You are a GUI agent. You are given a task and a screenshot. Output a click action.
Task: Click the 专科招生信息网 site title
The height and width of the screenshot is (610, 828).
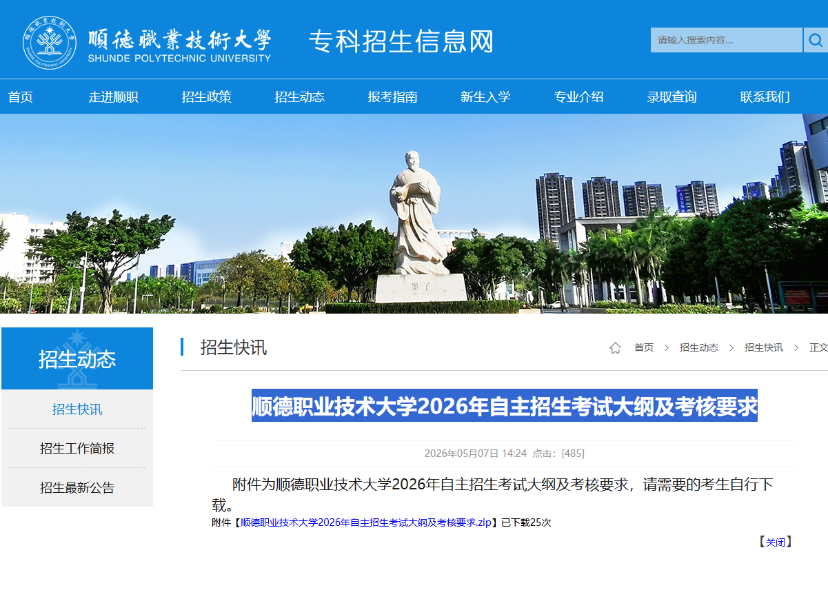[401, 42]
